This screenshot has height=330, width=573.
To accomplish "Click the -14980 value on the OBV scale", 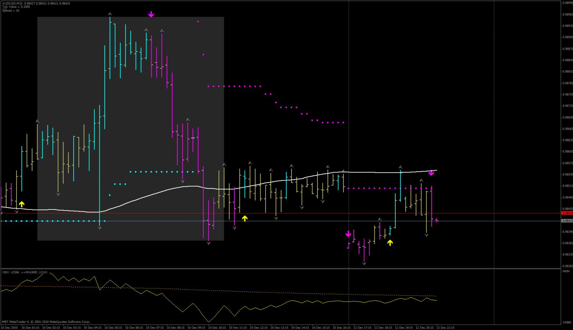I will [567, 322].
